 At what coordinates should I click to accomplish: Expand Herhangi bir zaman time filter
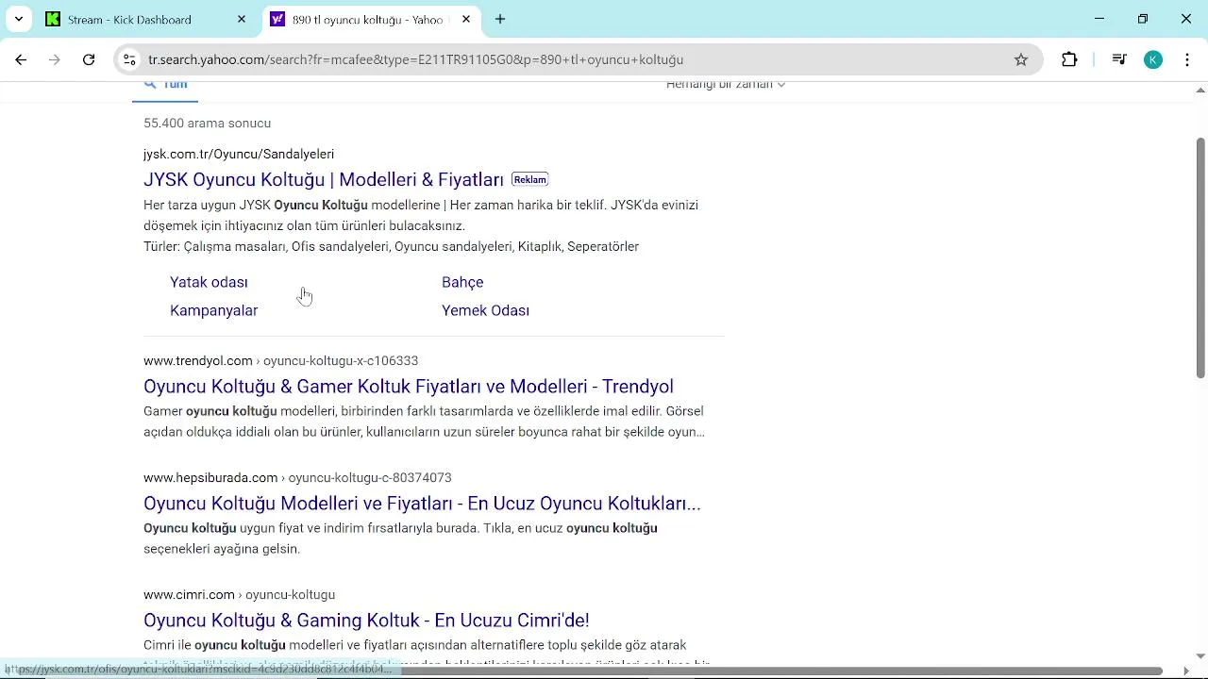(x=726, y=86)
